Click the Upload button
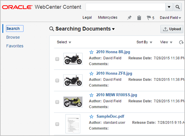The height and width of the screenshot is (136, 185). click(172, 29)
